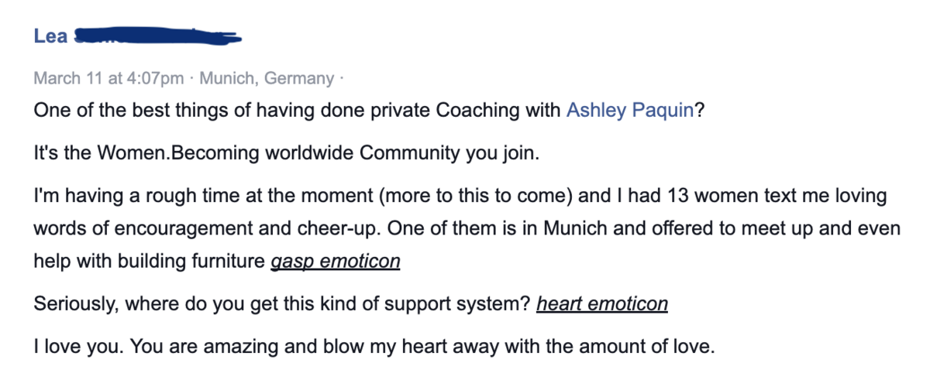Click the Ashley Paquin profile link

tap(630, 110)
